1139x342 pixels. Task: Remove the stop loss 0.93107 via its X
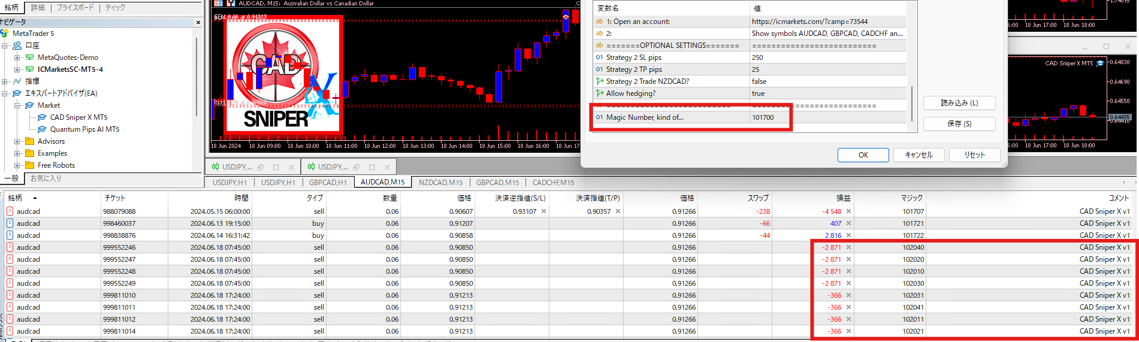pyautogui.click(x=543, y=211)
